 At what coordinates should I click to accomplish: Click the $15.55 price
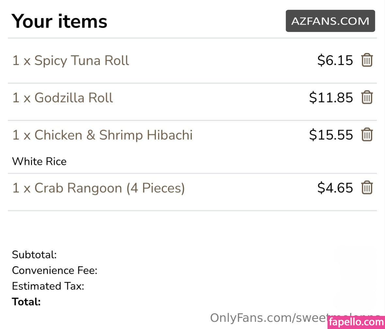point(331,135)
